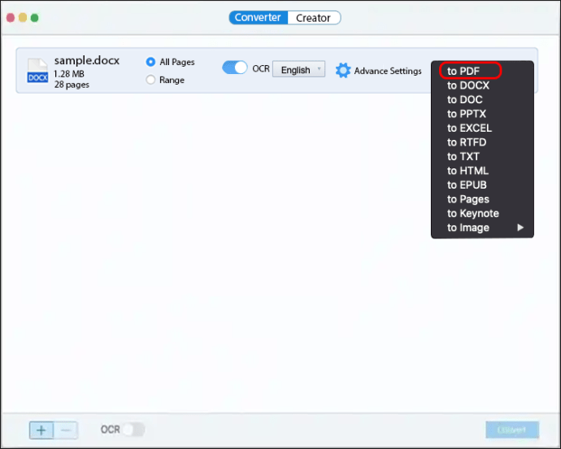The width and height of the screenshot is (561, 449).
Task: Click the Advance Settings label
Action: tap(388, 71)
